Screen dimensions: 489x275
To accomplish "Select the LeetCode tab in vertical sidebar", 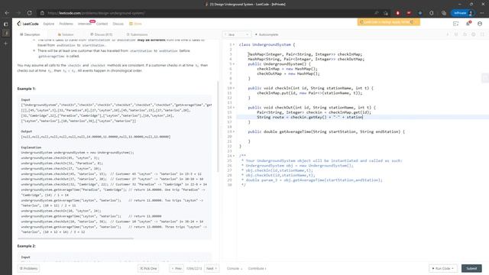I will (5, 33).
